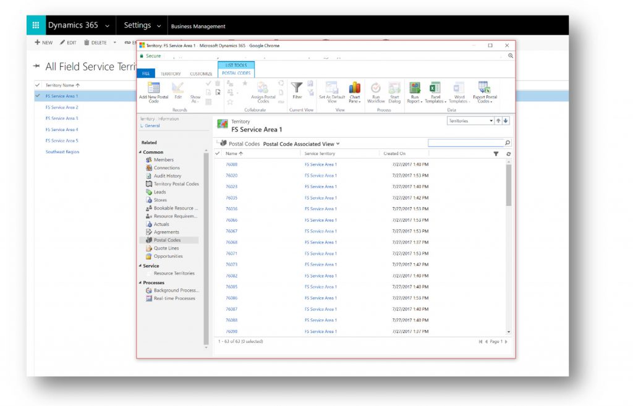The height and width of the screenshot is (406, 633).
Task: Go to next record with down arrow
Action: point(506,121)
